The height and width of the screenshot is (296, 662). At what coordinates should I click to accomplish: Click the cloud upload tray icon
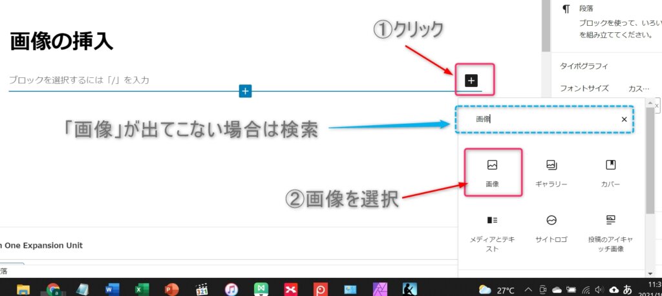coord(615,290)
